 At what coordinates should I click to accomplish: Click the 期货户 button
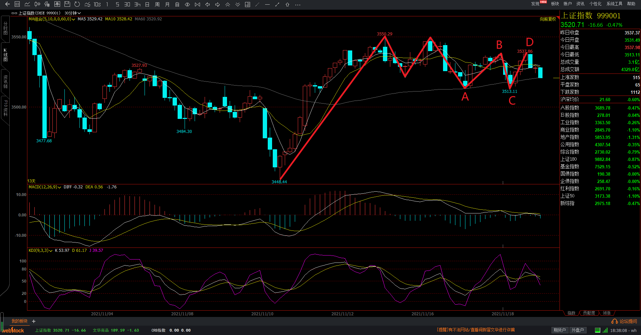point(560,330)
